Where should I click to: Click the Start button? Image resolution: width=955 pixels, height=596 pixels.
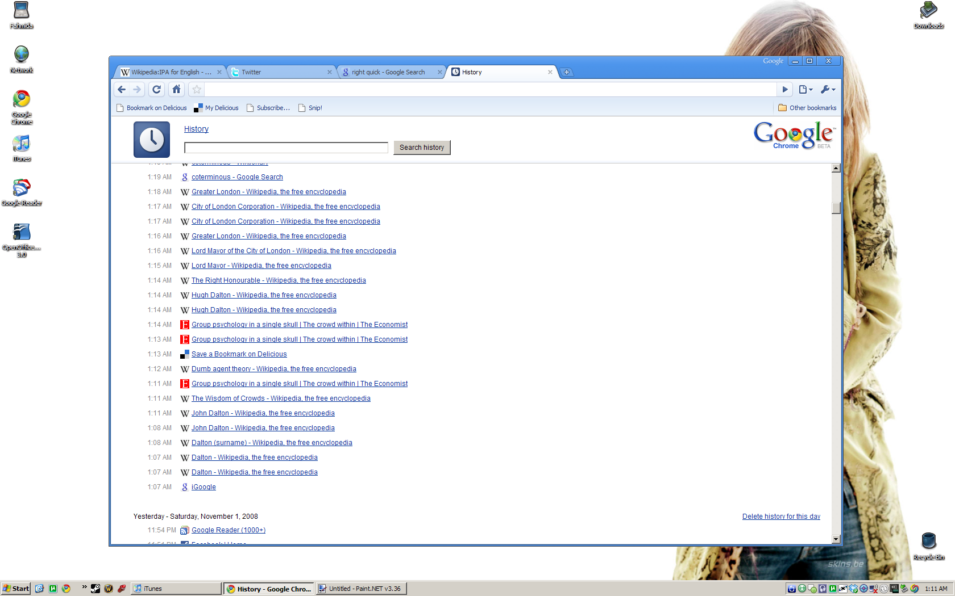(x=15, y=589)
